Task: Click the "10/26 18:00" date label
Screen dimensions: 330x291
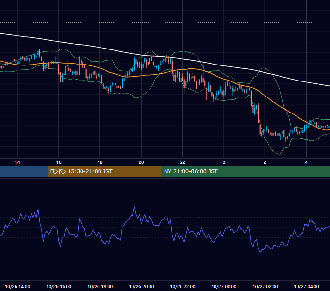Action: [x=100, y=286]
